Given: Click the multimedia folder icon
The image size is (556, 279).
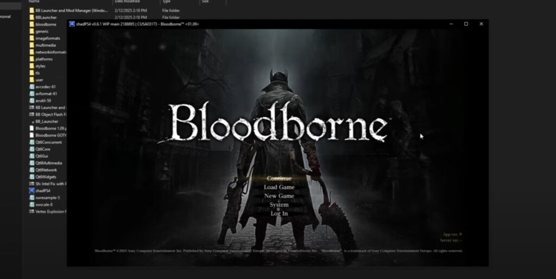Looking at the screenshot, I should tap(32, 45).
